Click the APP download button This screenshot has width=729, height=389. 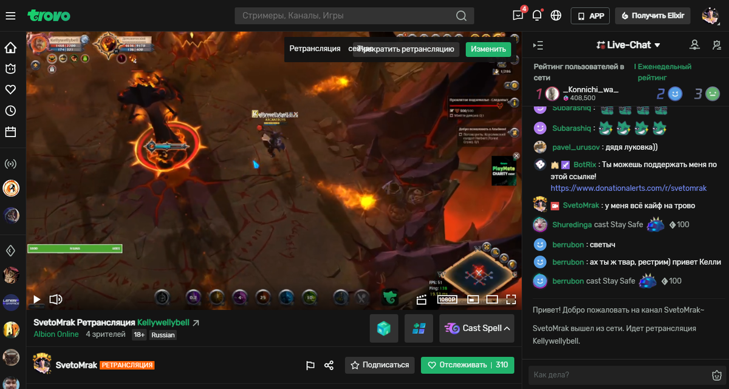click(x=590, y=16)
